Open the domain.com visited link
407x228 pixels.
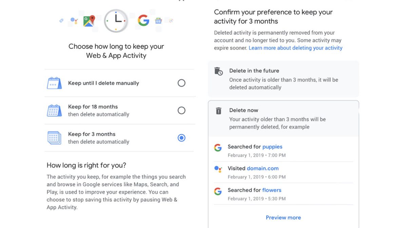[263, 168]
